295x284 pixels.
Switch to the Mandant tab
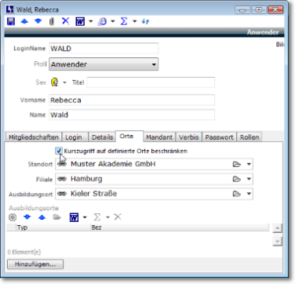(159, 137)
